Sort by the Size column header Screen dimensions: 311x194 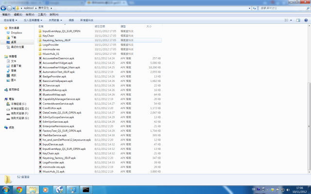[x=154, y=26]
